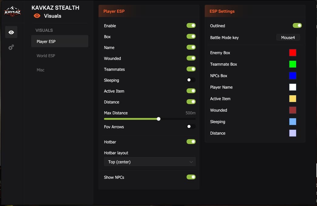Select the Player ESP tab
Image resolution: width=317 pixels, height=206 pixels.
pos(60,41)
